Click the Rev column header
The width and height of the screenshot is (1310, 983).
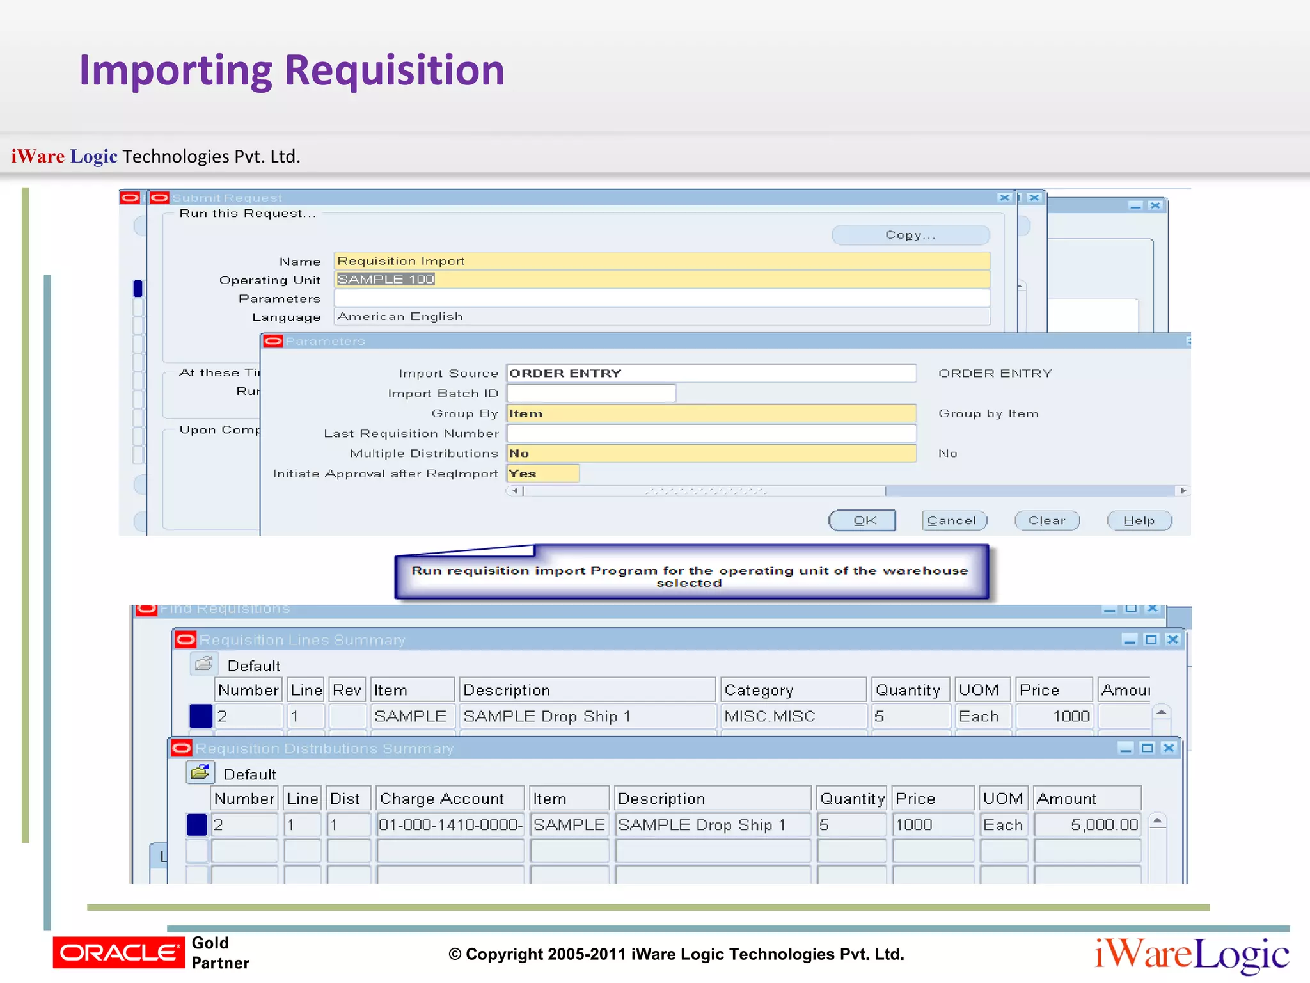(347, 690)
